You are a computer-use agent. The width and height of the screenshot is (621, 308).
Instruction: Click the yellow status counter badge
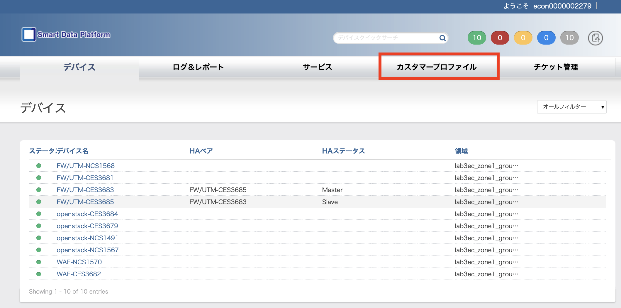[x=523, y=38]
